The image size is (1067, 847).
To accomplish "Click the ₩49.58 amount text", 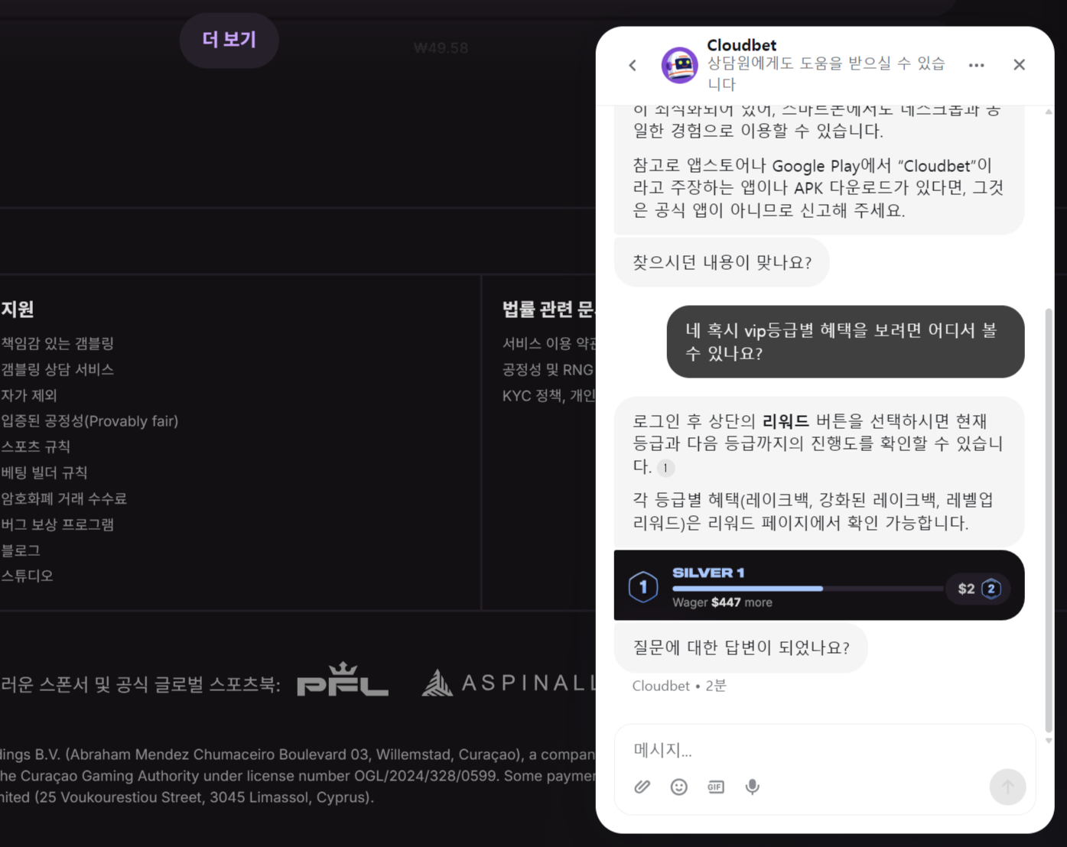I will (x=441, y=48).
